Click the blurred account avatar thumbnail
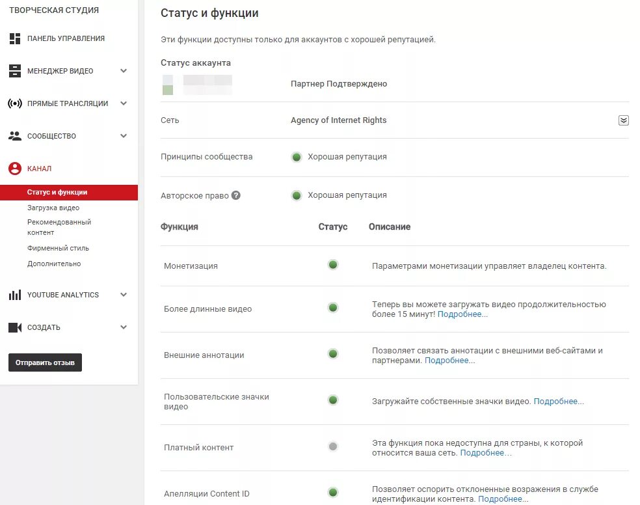Image resolution: width=640 pixels, height=505 pixels. [168, 85]
